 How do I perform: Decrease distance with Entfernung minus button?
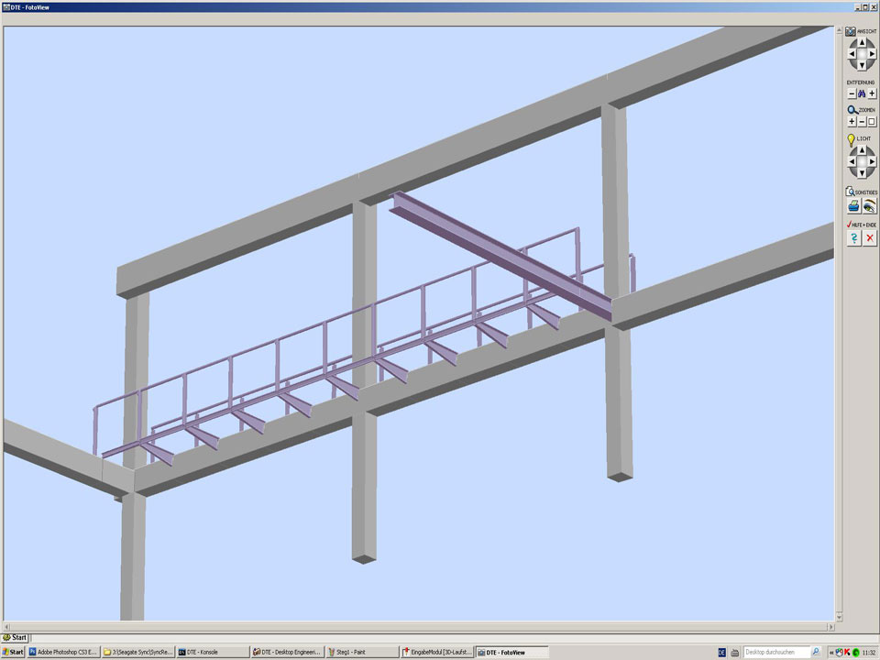coord(852,93)
